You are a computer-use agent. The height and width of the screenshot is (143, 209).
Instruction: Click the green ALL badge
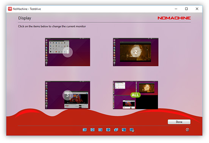136,95
